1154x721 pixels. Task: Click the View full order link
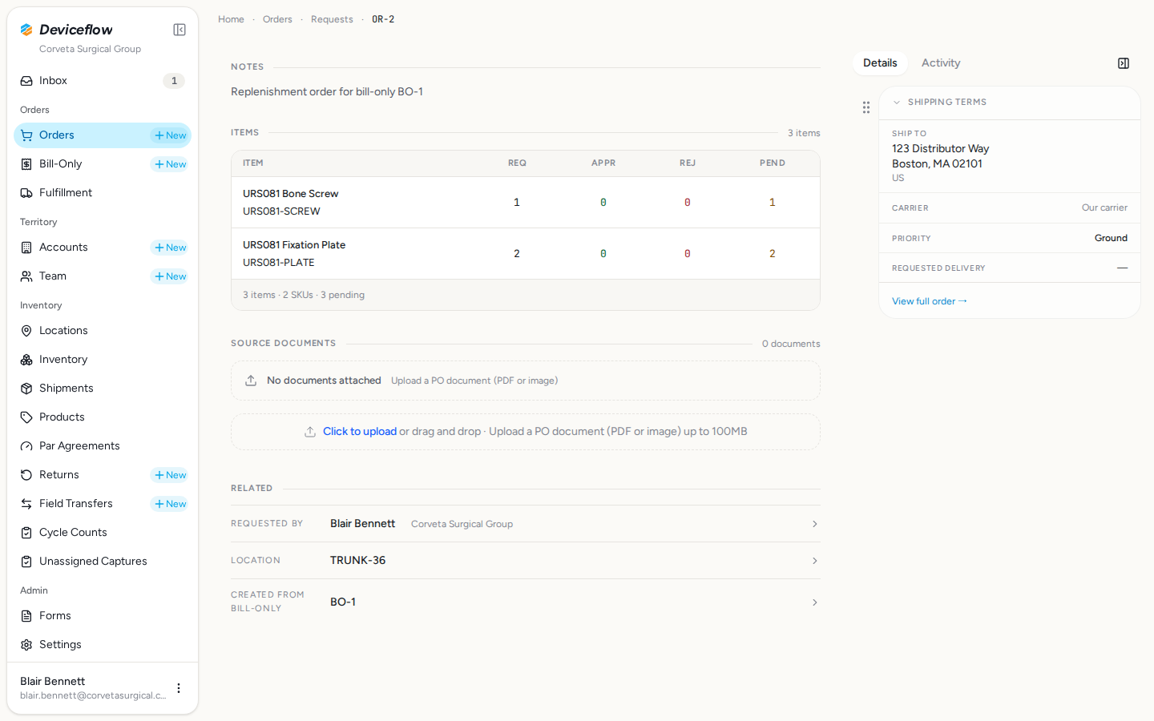tap(930, 301)
